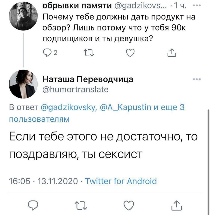Image resolution: width=211 pixels, height=215 pixels.
Task: Open more options menu for Наташа's tweet
Action: [196, 79]
